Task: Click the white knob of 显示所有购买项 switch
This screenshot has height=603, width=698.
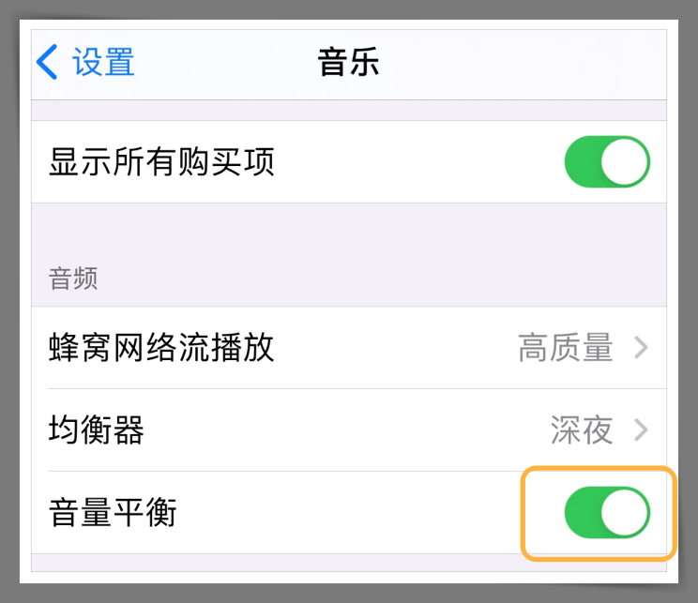Action: pyautogui.click(x=624, y=161)
